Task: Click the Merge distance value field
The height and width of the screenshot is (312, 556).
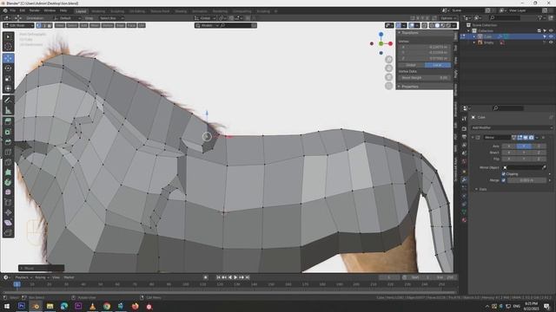Action: 526,180
